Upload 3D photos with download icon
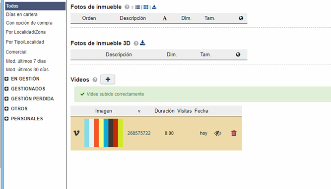The height and width of the screenshot is (189, 331). (x=143, y=43)
